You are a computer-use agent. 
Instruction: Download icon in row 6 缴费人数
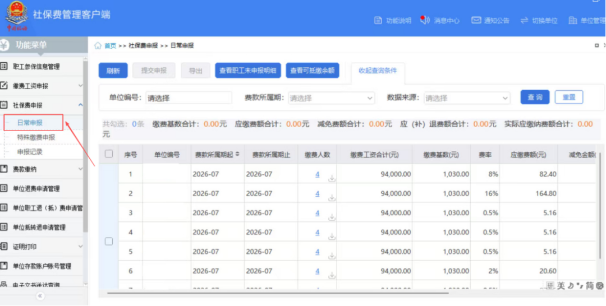click(332, 275)
